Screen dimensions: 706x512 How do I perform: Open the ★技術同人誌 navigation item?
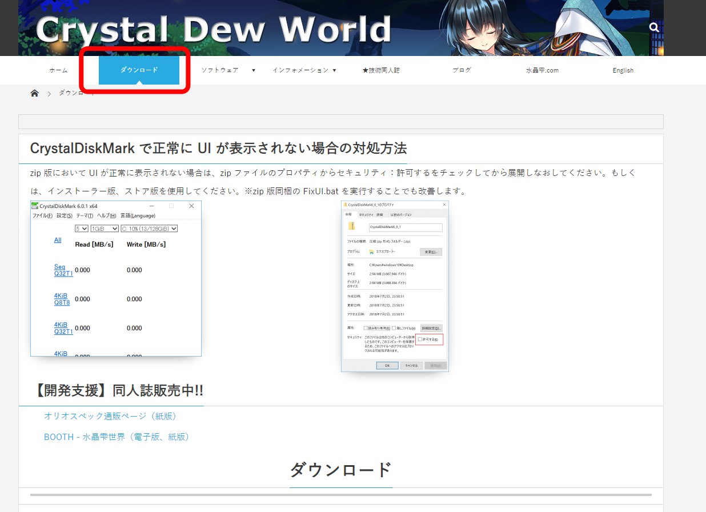(x=381, y=70)
